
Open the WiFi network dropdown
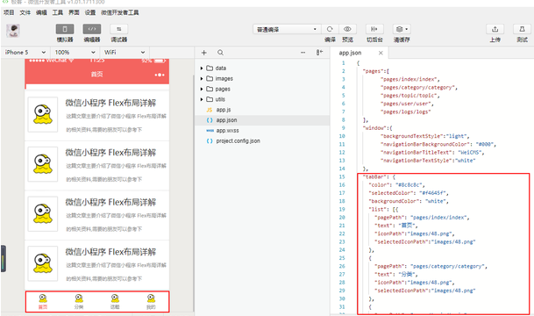point(125,52)
